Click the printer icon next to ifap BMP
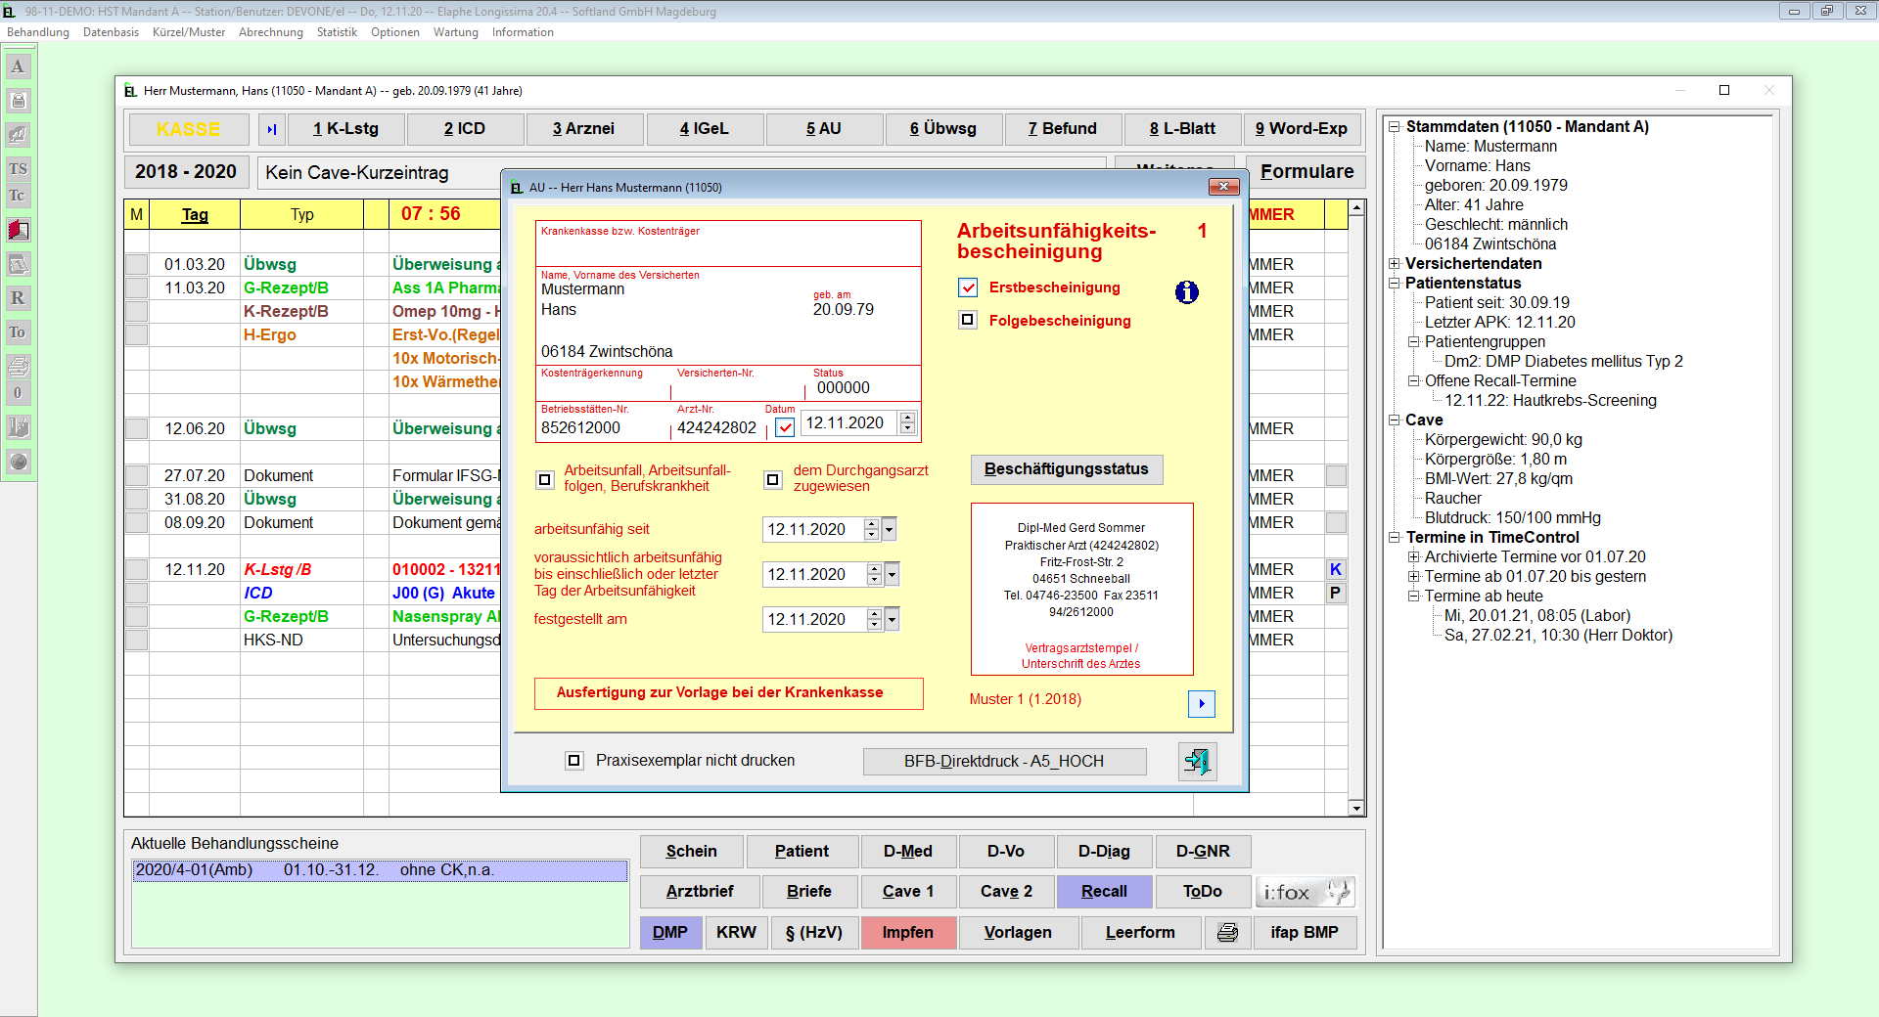 pos(1228,932)
